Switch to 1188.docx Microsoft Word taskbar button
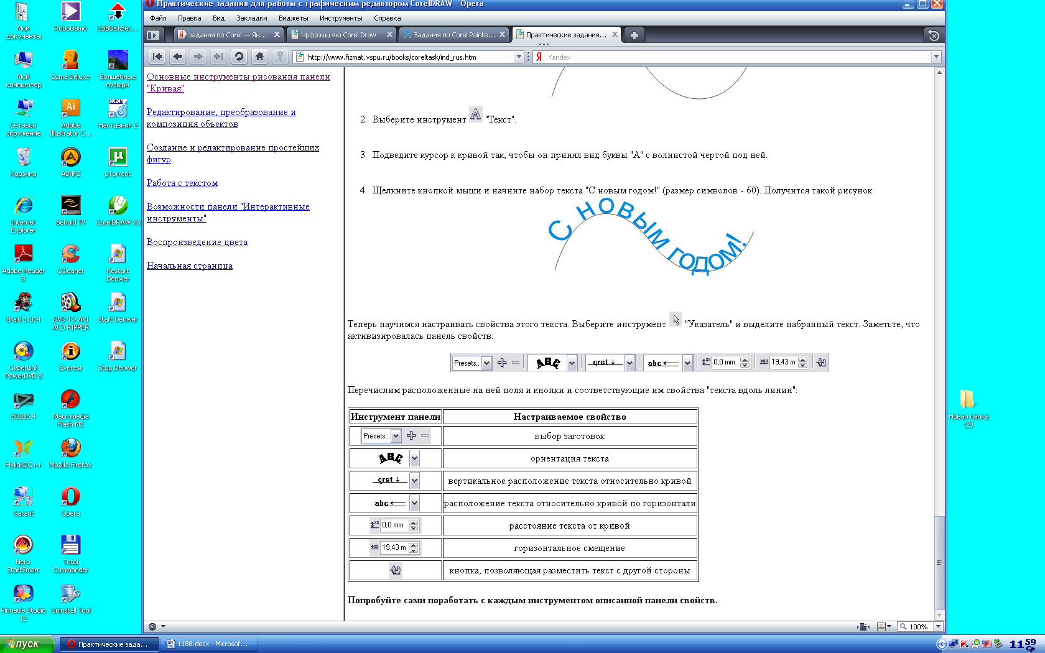 click(209, 644)
